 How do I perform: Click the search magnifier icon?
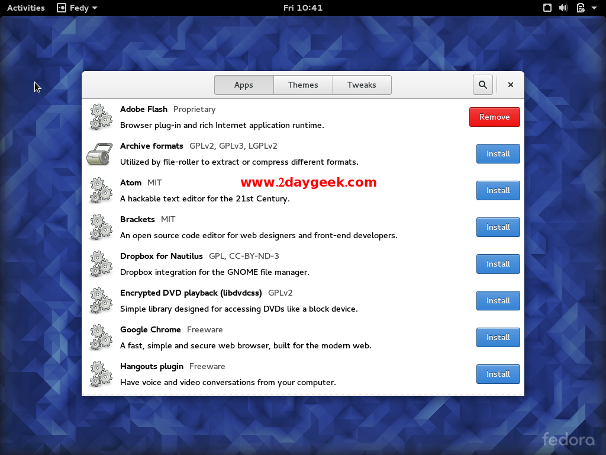pyautogui.click(x=483, y=85)
